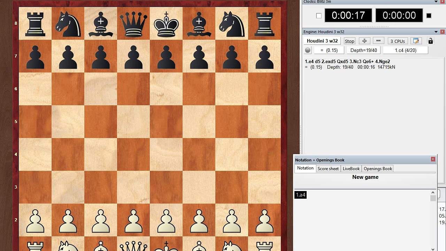
Task: Click the black clock showing 0:00:00
Action: [399, 16]
